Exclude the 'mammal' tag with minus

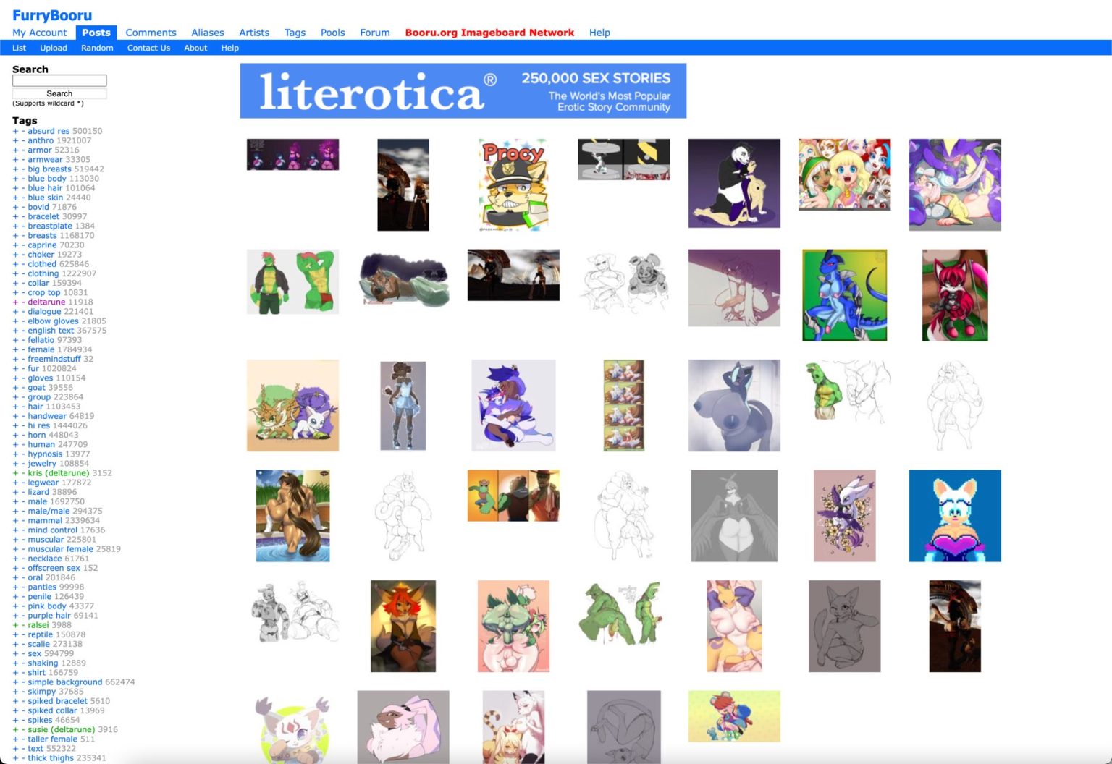tap(23, 520)
